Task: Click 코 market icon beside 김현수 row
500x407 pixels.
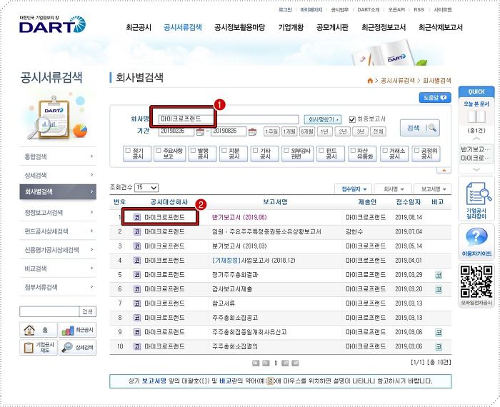Action: 137,232
